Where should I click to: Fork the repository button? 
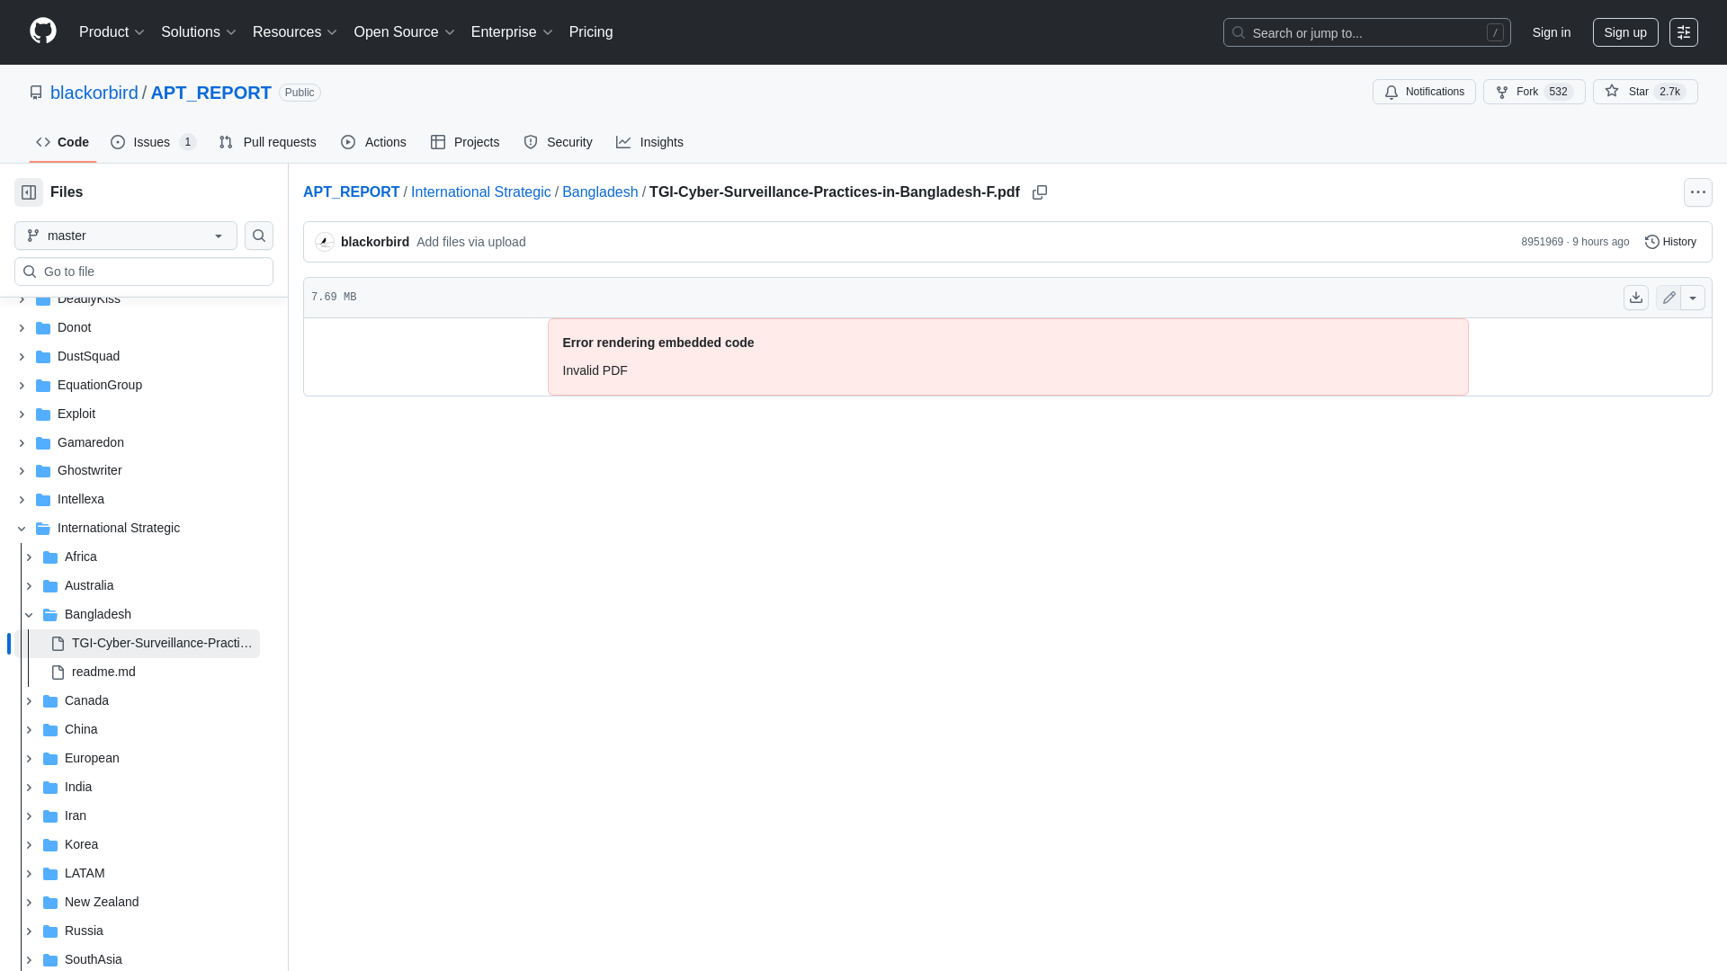pos(1534,92)
